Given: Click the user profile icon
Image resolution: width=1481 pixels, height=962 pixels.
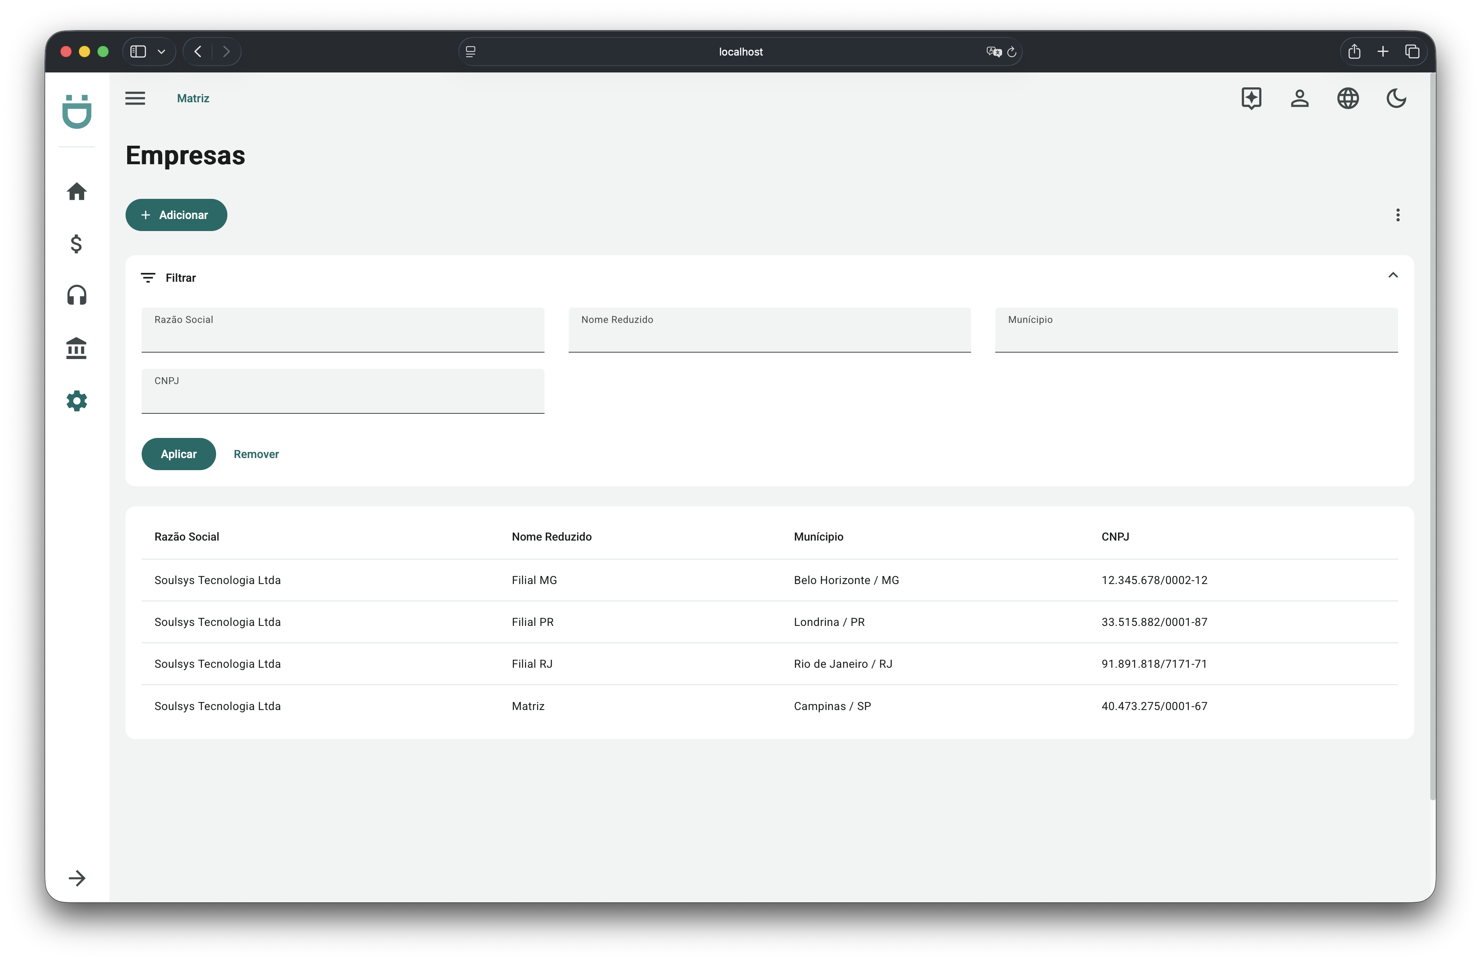Looking at the screenshot, I should (1299, 98).
